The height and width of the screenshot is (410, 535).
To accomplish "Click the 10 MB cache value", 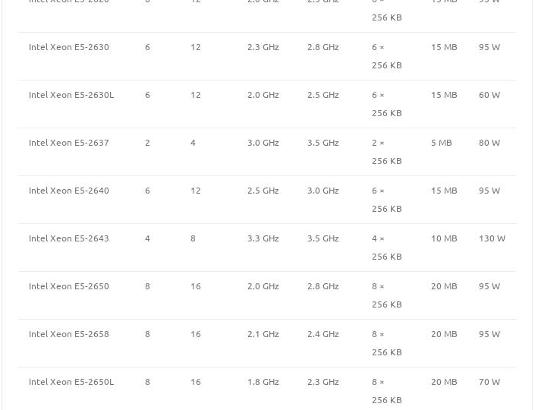I will (x=444, y=238).
